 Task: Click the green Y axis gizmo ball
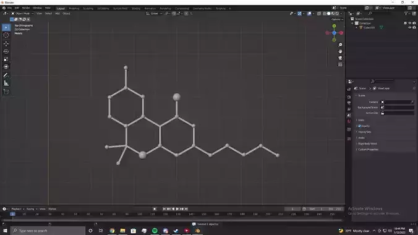[x=335, y=26]
